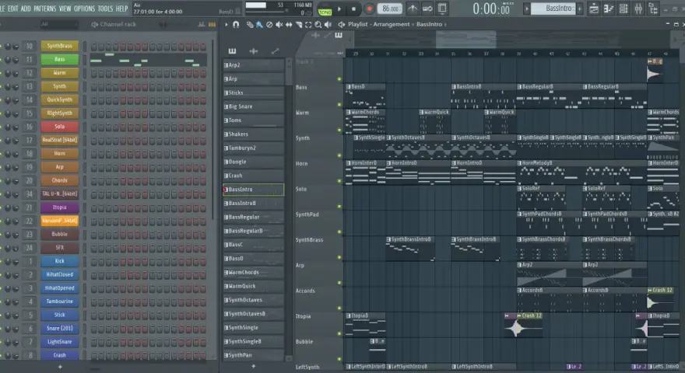Click the Tambourine channel button

click(x=59, y=302)
